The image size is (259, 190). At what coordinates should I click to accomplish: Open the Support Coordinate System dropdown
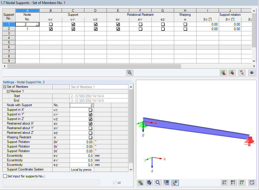(x=82, y=169)
